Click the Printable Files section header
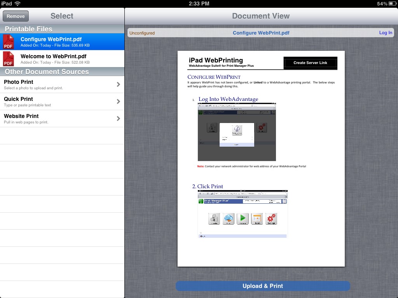 62,29
